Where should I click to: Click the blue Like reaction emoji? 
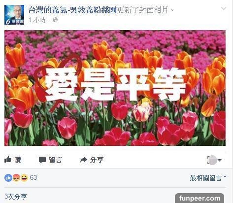click(x=8, y=178)
